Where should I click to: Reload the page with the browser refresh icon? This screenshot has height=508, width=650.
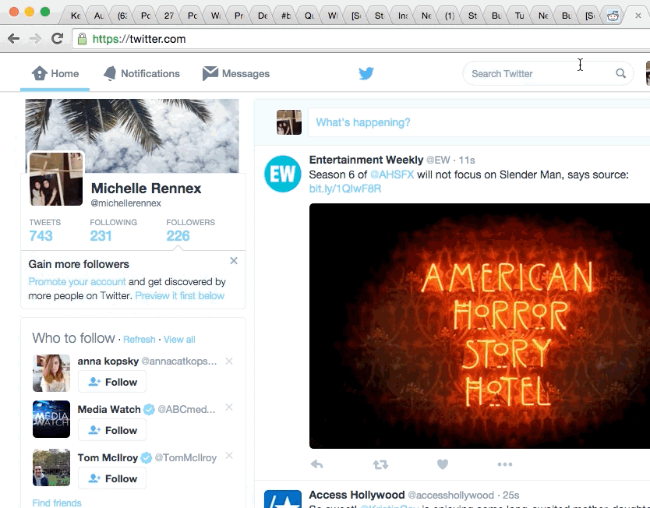pyautogui.click(x=57, y=38)
